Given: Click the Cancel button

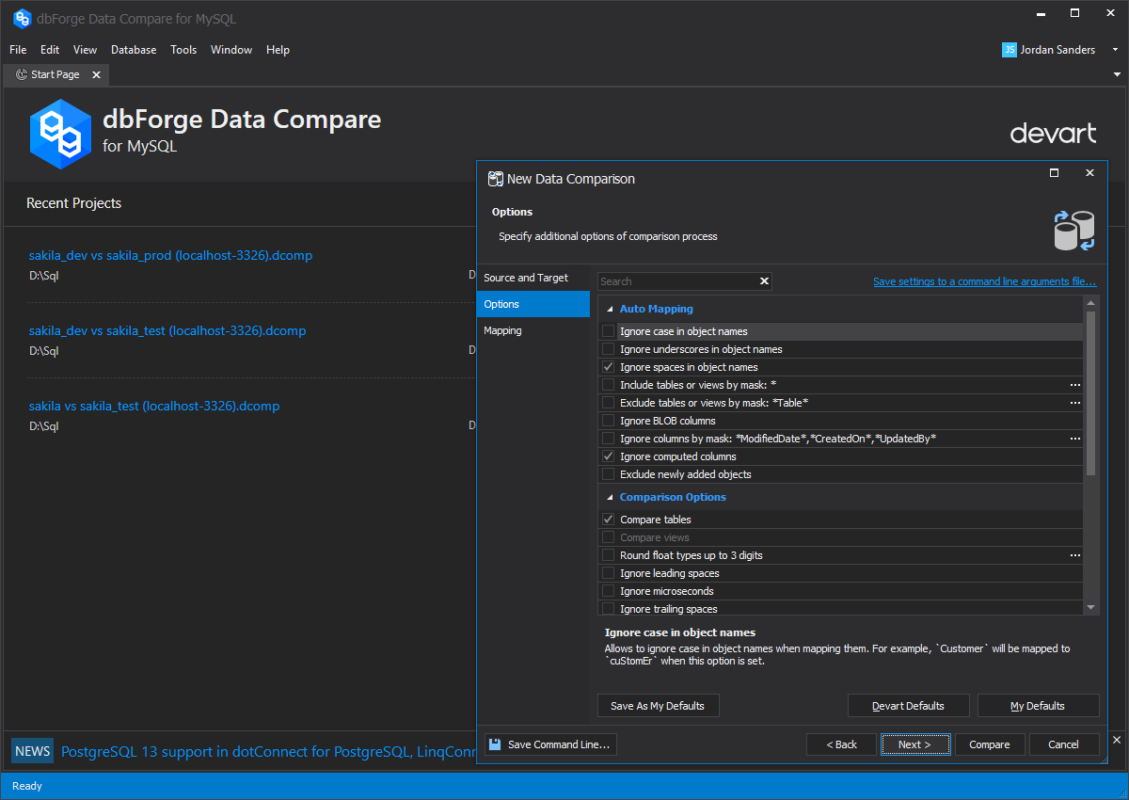Looking at the screenshot, I should 1063,744.
